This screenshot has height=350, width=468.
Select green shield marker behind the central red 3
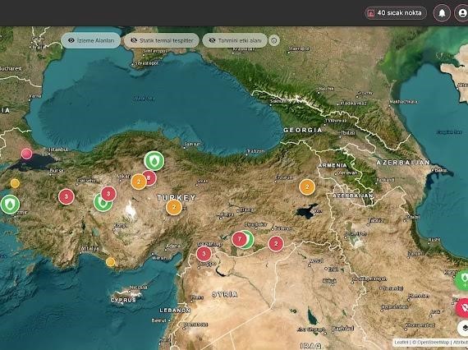[101, 205]
